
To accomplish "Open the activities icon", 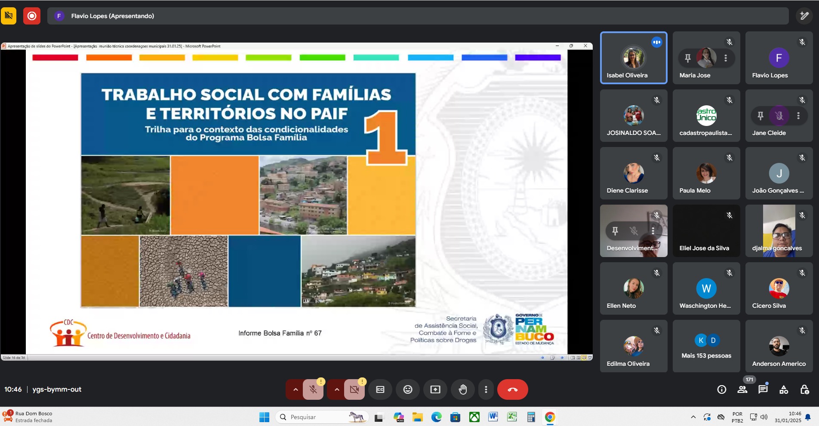I will [783, 389].
